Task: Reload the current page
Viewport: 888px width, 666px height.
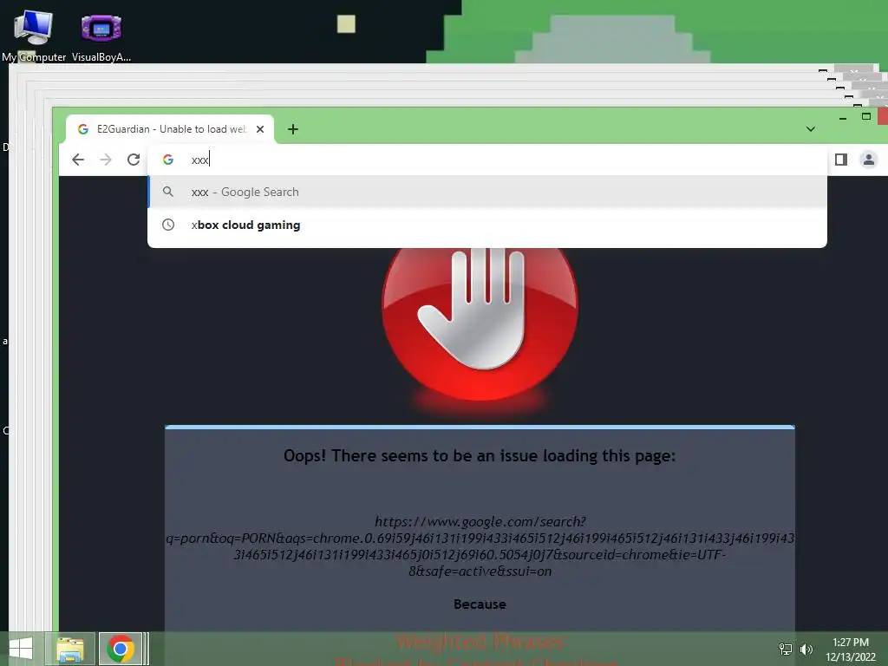Action: tap(134, 160)
